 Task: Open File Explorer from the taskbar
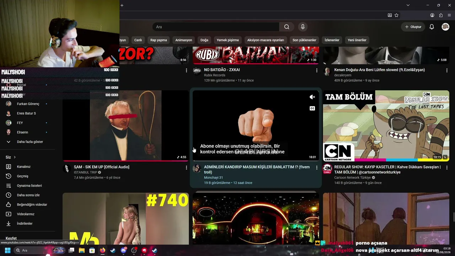pyautogui.click(x=81, y=250)
